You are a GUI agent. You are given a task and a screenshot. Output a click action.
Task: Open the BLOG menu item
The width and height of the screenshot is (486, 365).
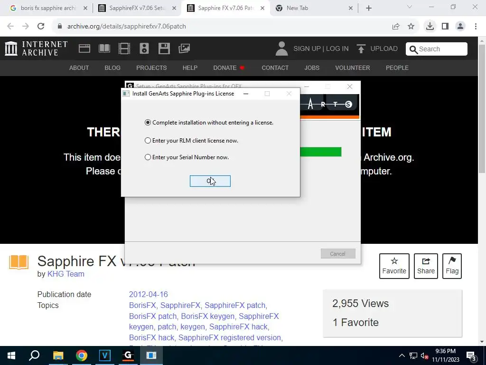click(112, 67)
